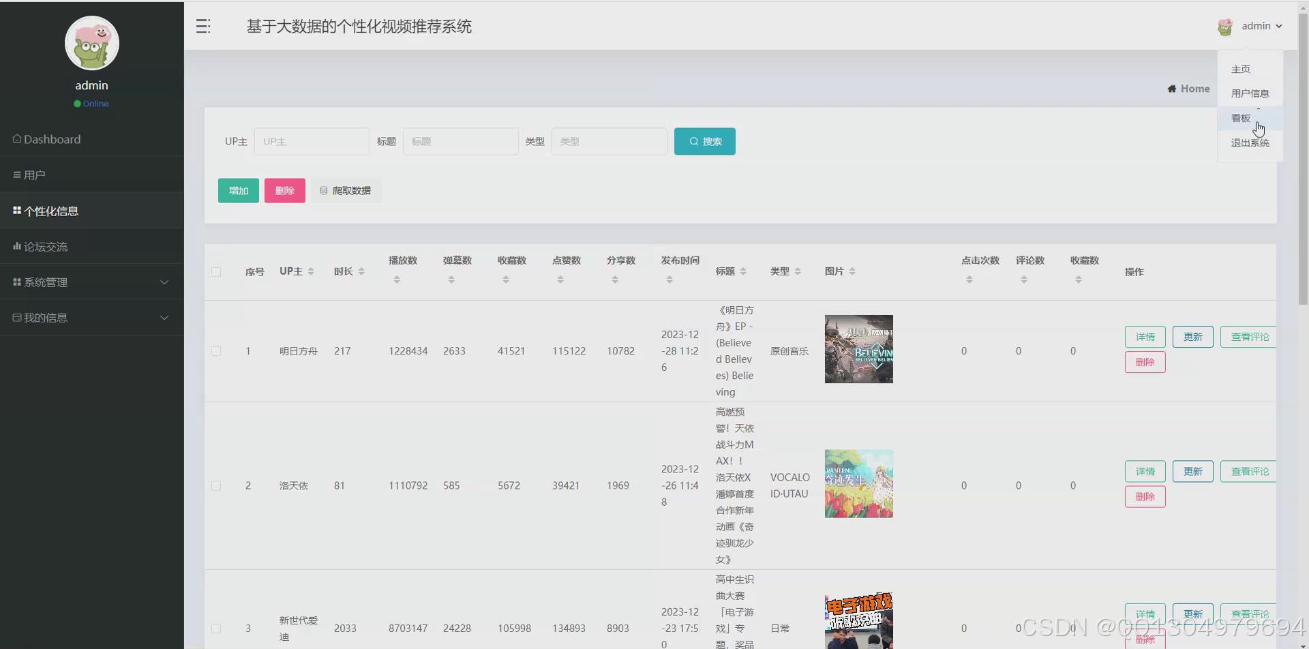Select 用户信息 in the admin menu
This screenshot has height=649, width=1309.
[x=1250, y=93]
